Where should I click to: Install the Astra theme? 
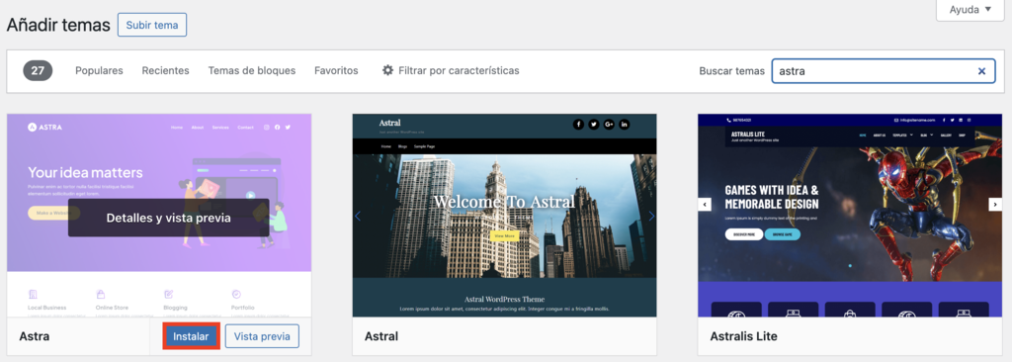click(191, 336)
